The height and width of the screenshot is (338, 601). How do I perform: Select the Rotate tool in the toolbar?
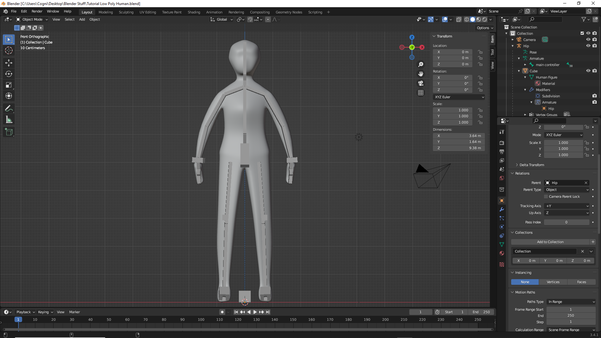[x=8, y=74]
